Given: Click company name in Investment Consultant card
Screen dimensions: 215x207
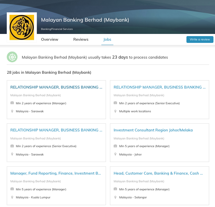Looking at the screenshot, I should 139,139.
